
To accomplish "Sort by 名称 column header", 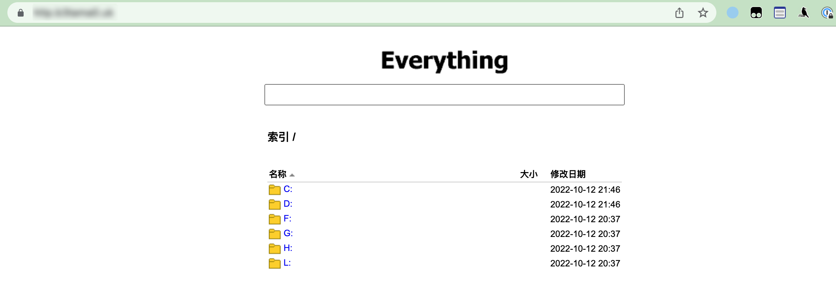I will click(x=278, y=174).
